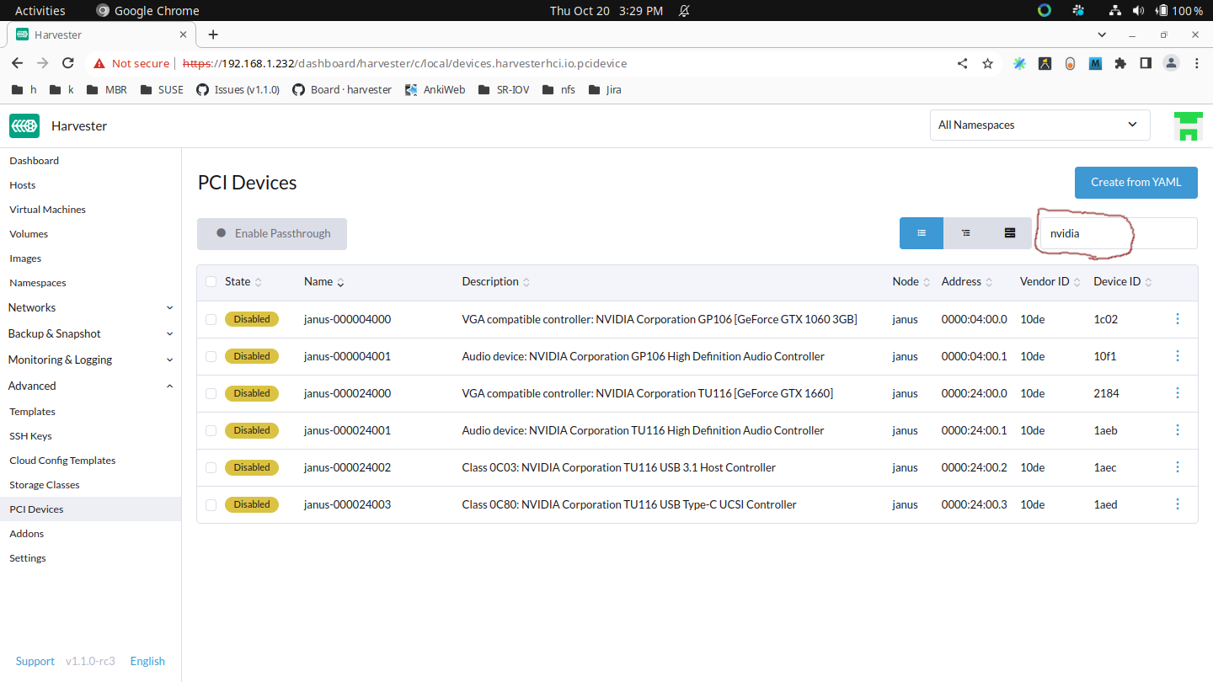1213x682 pixels.
Task: Check the checkbox for janus-000024001 row
Action: coord(211,429)
